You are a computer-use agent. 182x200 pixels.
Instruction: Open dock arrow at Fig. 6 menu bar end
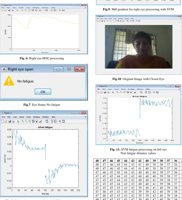[x=85, y=7]
